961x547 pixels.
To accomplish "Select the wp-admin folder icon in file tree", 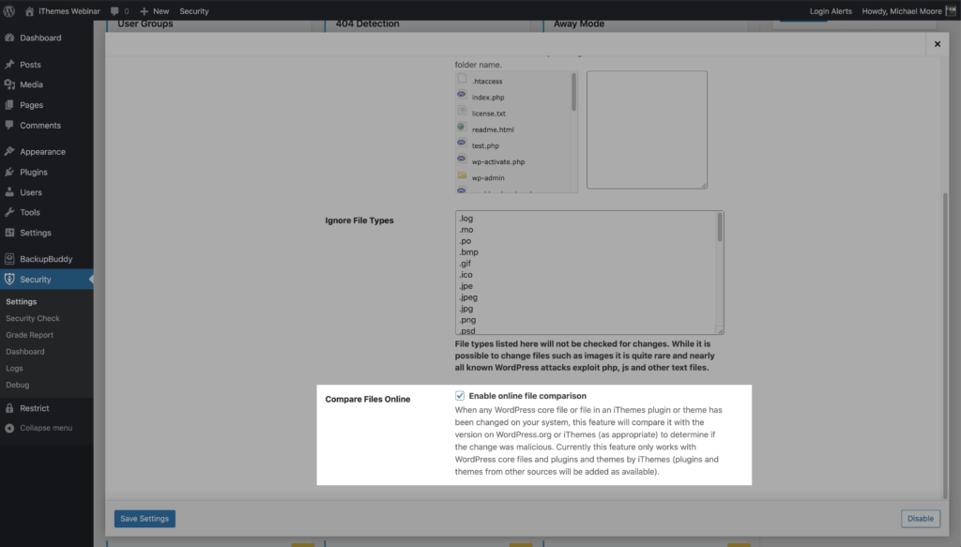I will [462, 175].
